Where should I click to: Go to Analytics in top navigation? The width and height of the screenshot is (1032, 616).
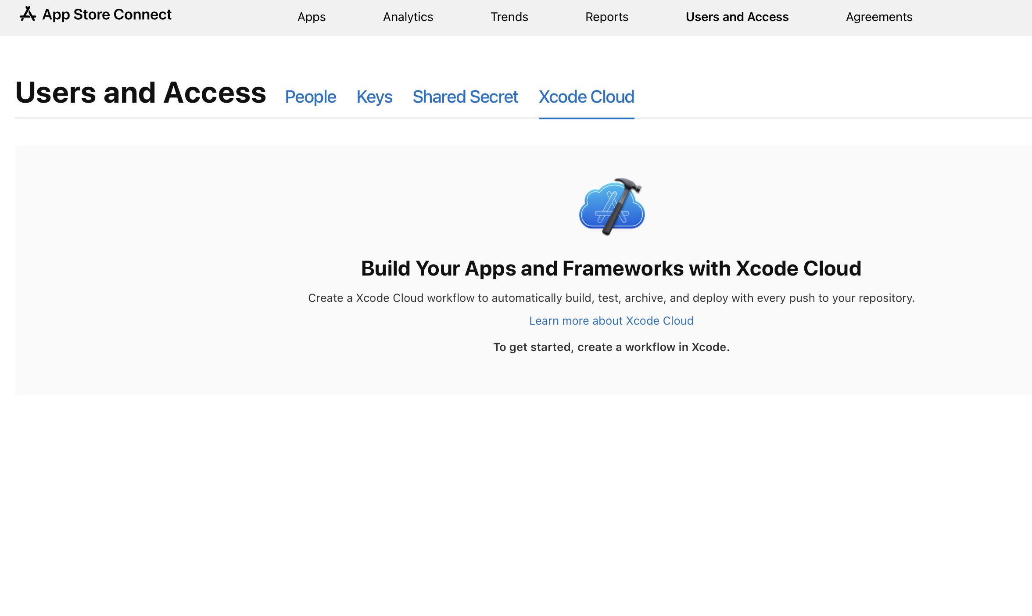pos(408,17)
